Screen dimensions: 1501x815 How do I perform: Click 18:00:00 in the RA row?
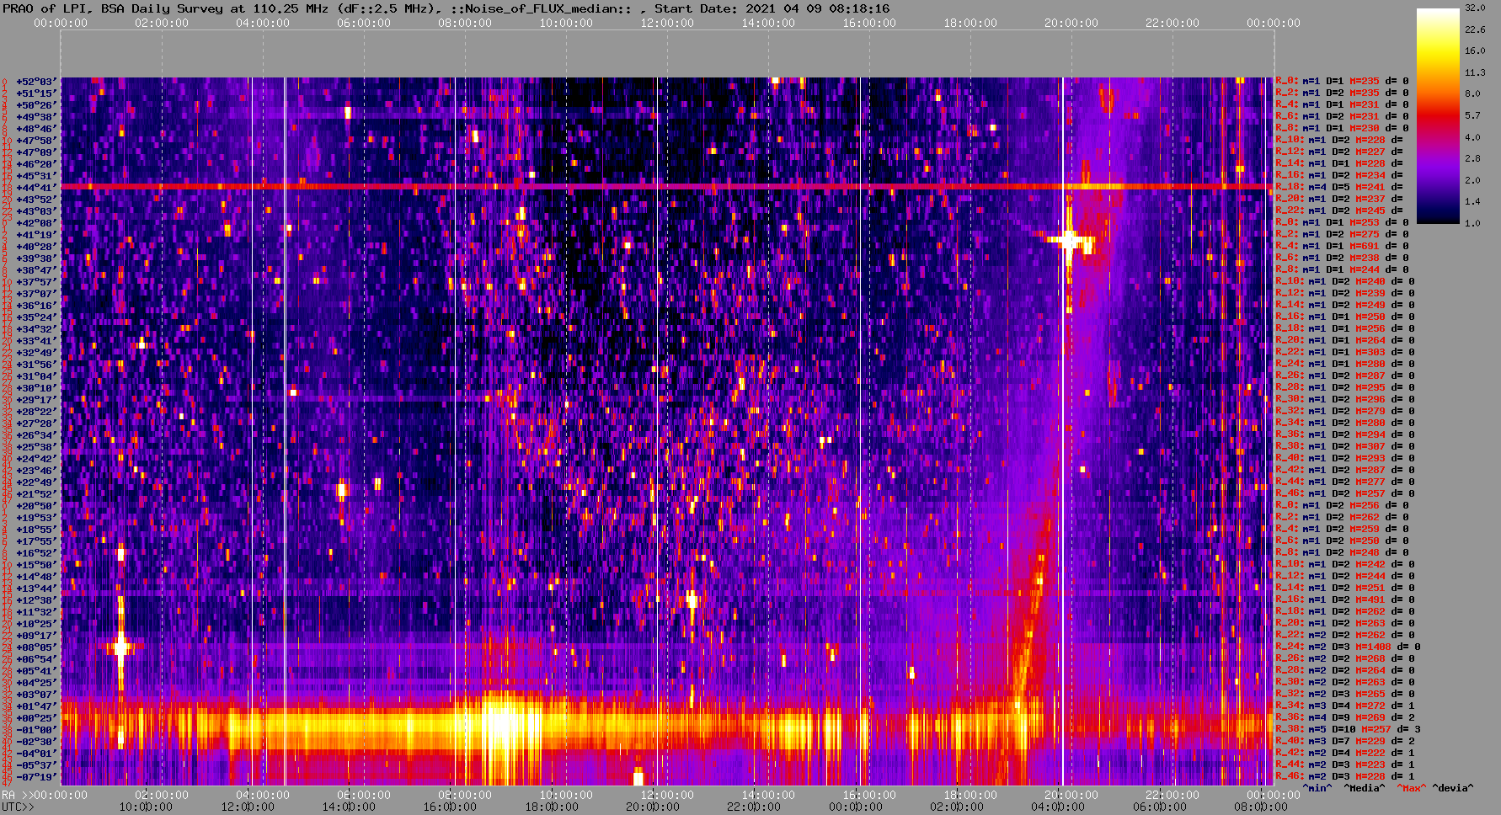tap(970, 796)
